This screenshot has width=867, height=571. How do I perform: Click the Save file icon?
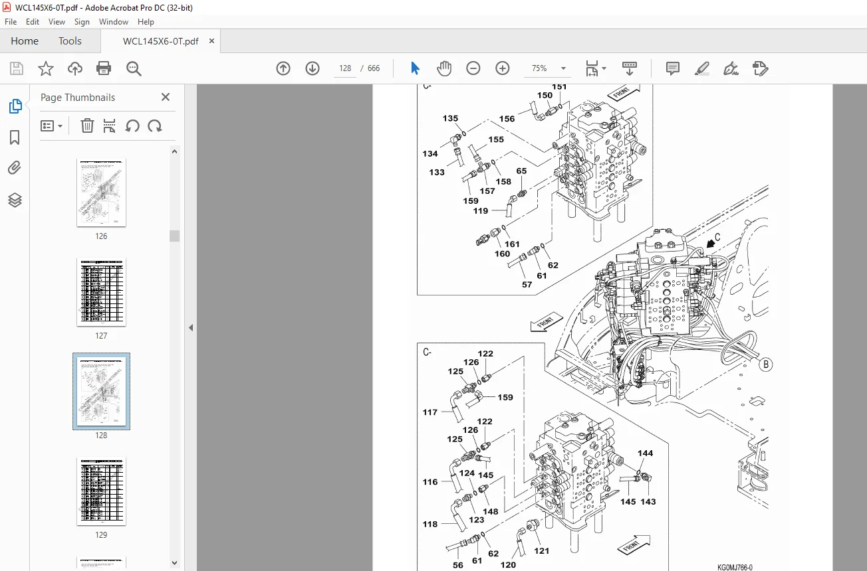click(x=17, y=68)
